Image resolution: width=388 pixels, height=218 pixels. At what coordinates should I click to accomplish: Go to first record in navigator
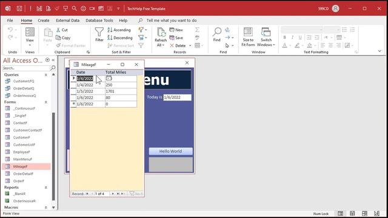point(87,194)
